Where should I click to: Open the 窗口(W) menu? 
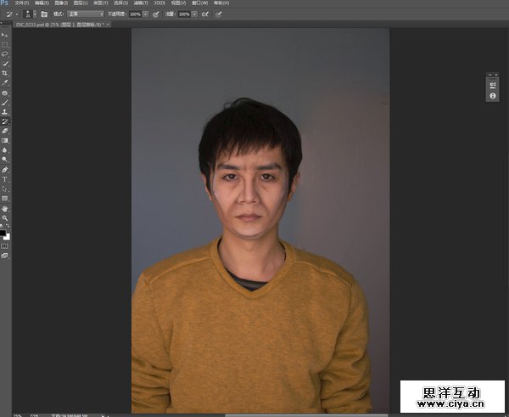tap(199, 3)
